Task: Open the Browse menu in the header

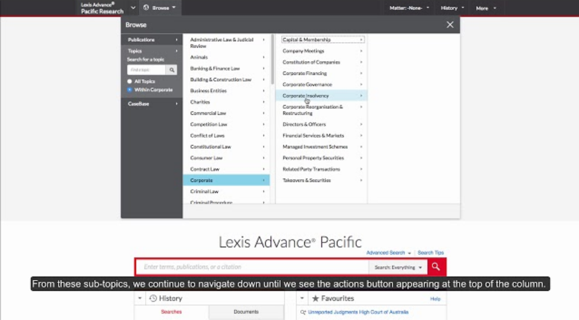Action: [160, 8]
